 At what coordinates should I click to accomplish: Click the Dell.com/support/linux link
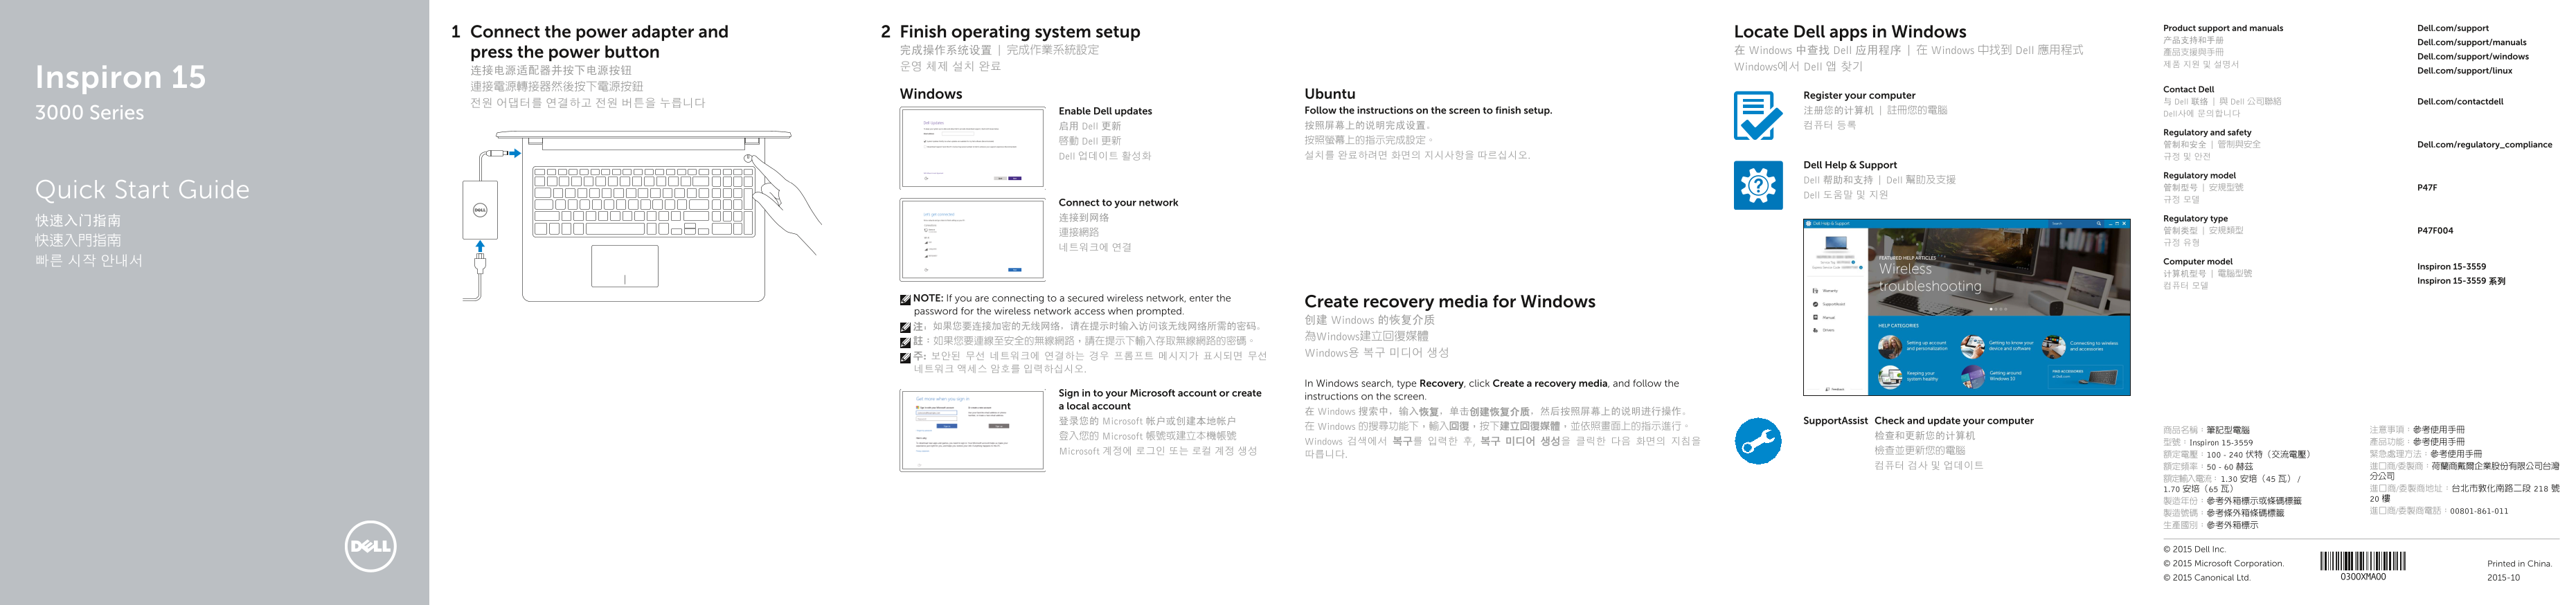pyautogui.click(x=2464, y=70)
